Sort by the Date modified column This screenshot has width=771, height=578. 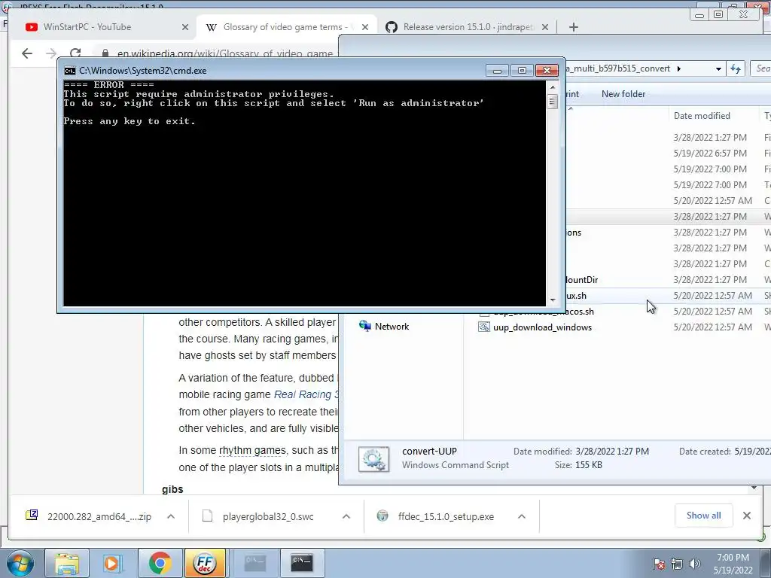(x=702, y=116)
